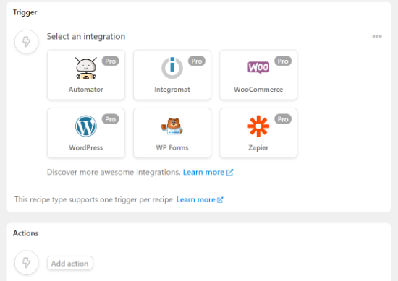Choose the Integromat integration icon
Screen dimensions: 398x281
[x=172, y=68]
